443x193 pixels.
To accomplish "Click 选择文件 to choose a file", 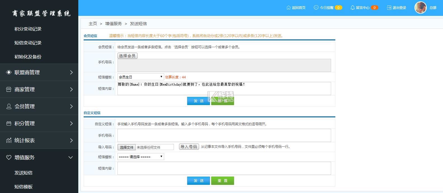I will pos(127,147).
